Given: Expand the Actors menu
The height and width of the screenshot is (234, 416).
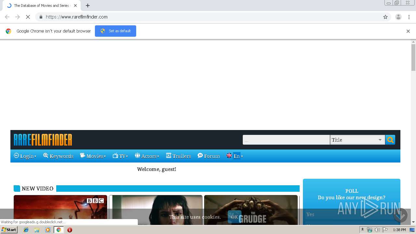Looking at the screenshot, I should coord(147,156).
